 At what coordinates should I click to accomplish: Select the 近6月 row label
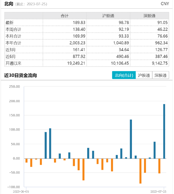[10, 57]
